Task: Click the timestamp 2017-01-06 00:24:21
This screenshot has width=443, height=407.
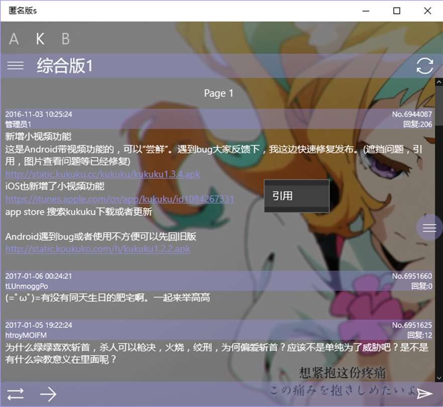Action: pyautogui.click(x=39, y=276)
